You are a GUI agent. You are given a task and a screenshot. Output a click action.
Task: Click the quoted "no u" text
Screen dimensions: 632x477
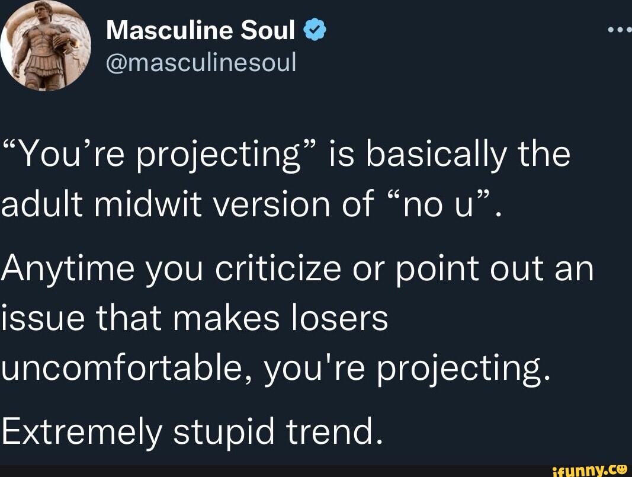(x=435, y=204)
